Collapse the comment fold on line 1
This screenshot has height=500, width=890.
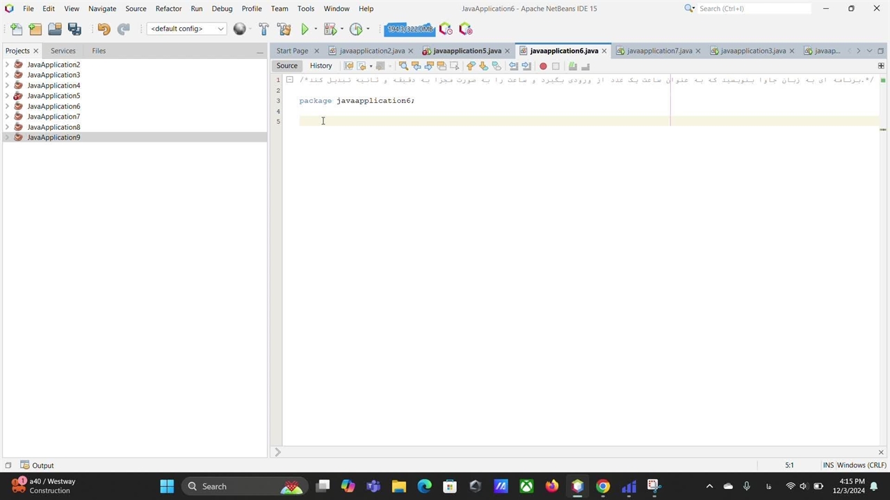290,80
